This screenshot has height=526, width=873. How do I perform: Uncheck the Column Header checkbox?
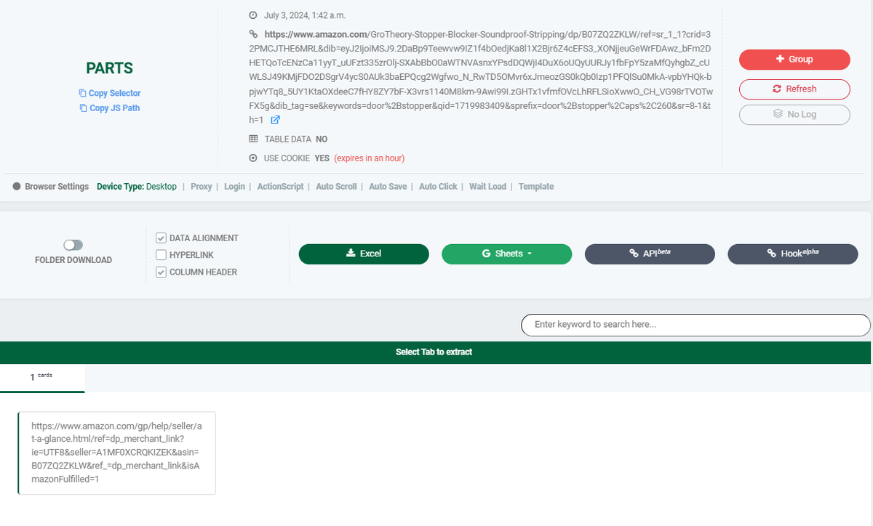162,272
